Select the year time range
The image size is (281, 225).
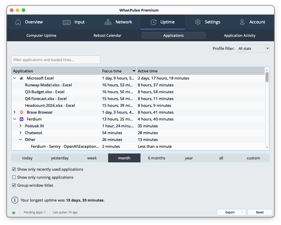189,158
